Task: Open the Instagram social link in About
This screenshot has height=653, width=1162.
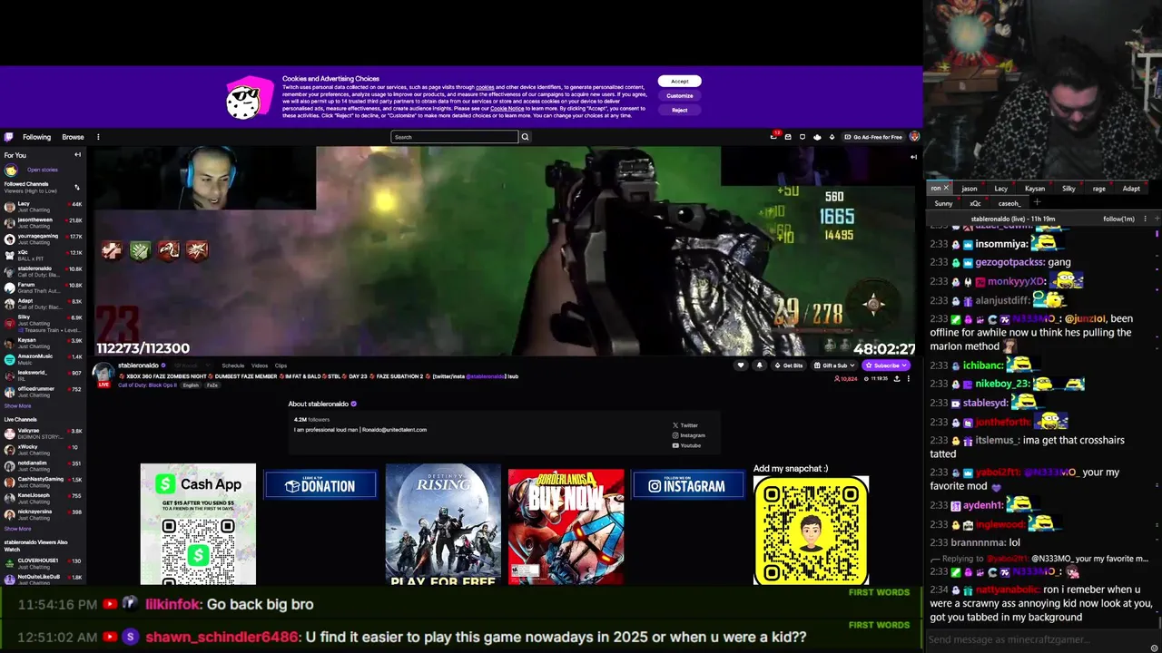Action: pos(688,435)
